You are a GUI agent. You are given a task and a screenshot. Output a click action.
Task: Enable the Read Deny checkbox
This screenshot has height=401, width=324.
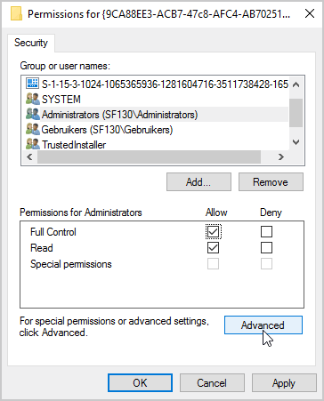(266, 248)
